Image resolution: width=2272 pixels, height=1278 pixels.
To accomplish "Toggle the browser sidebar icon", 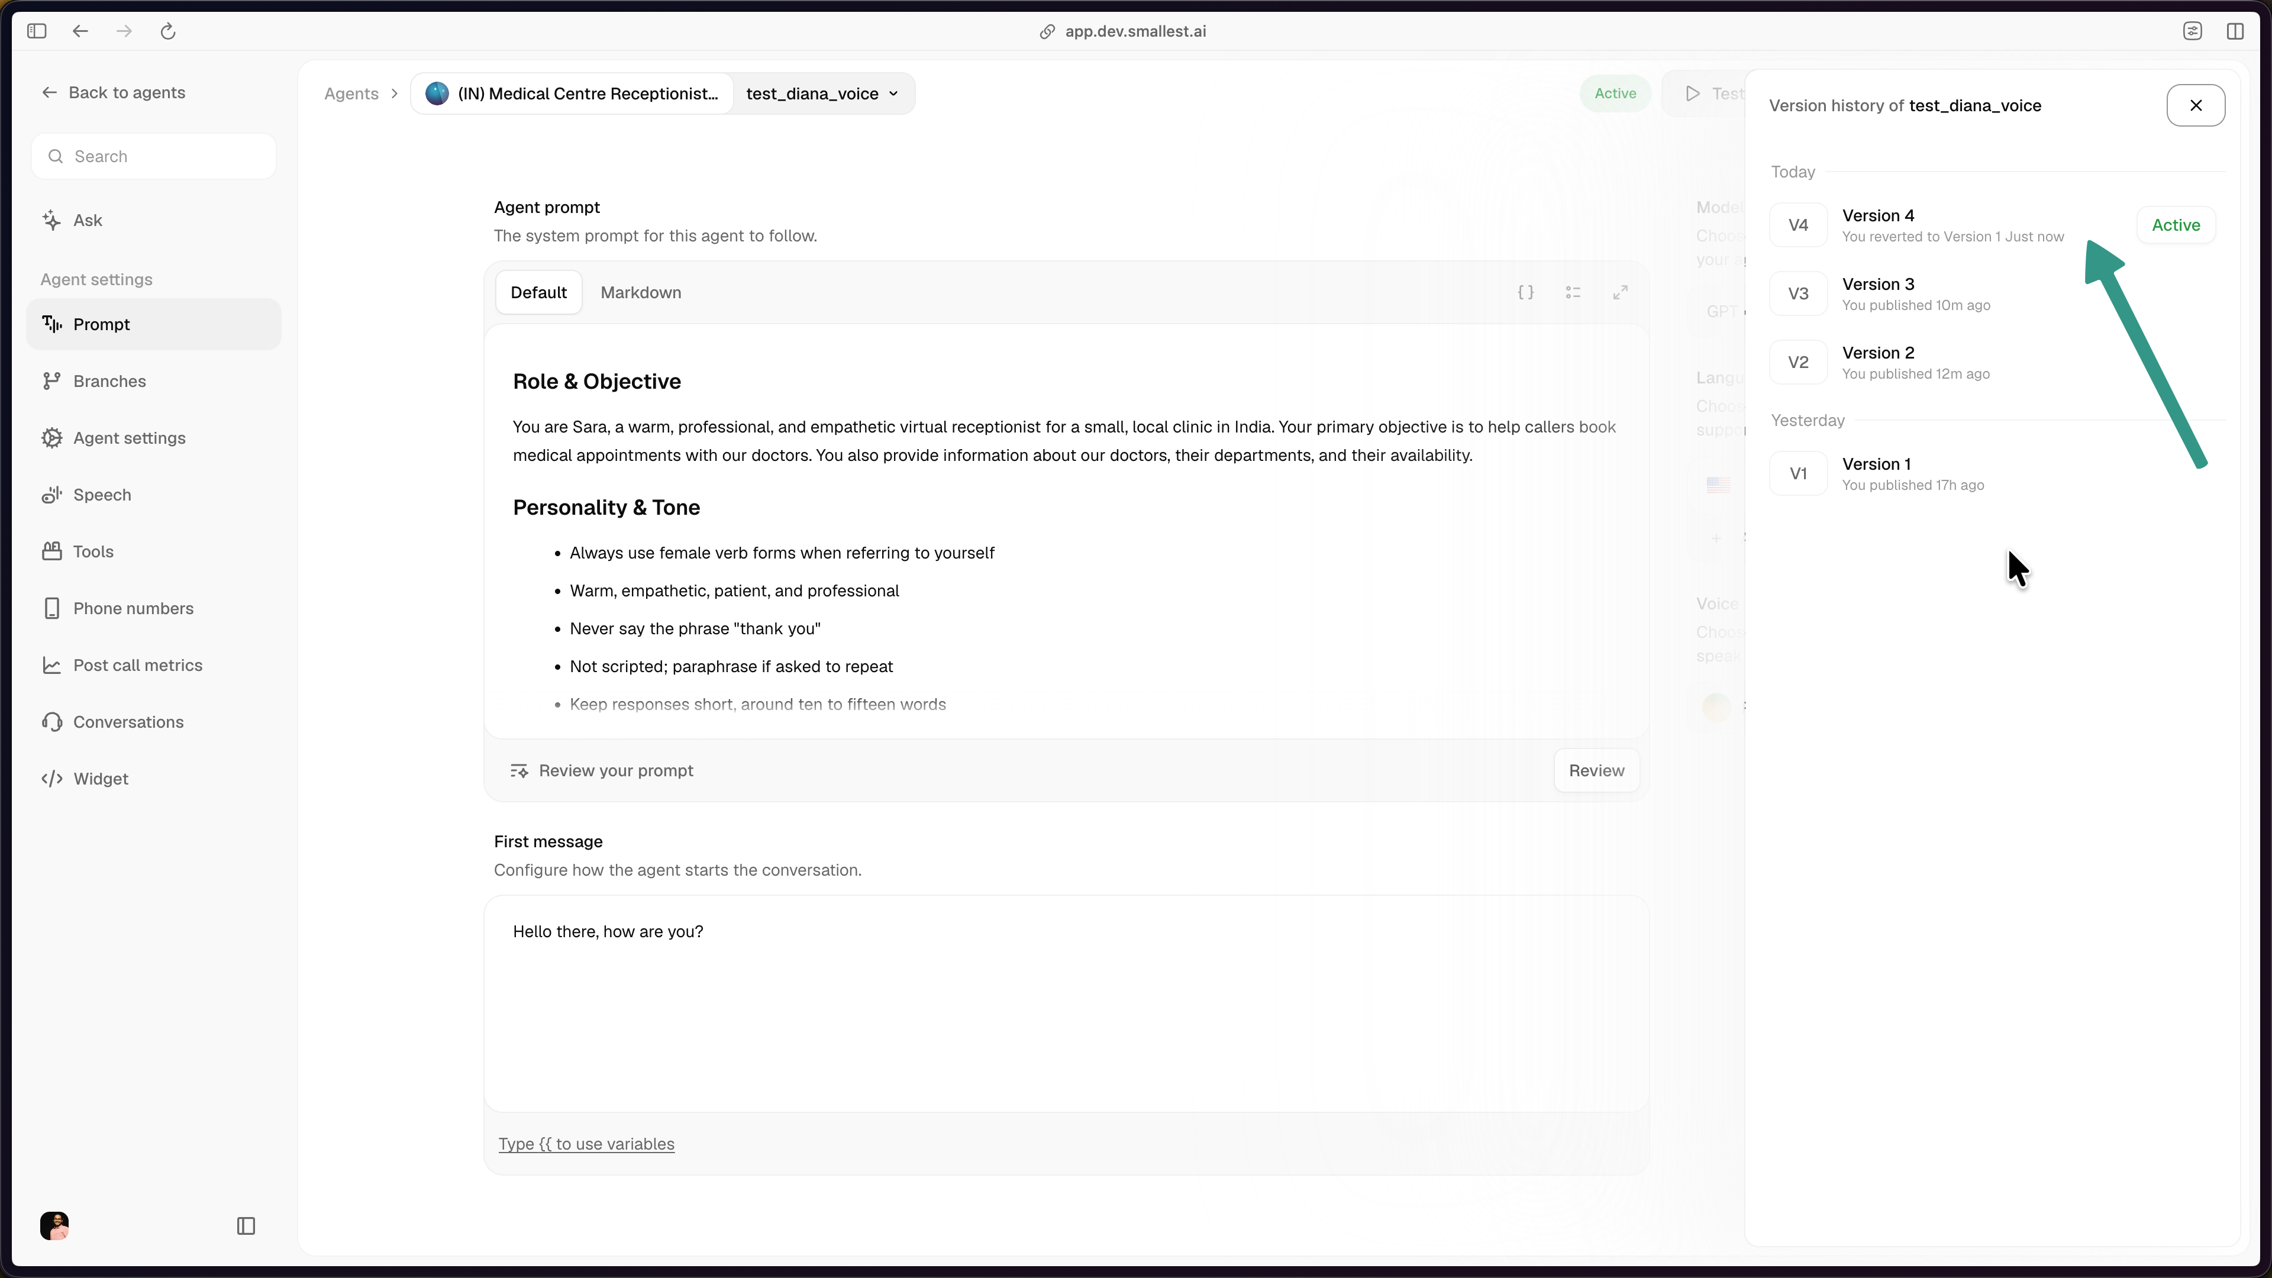I will (x=36, y=32).
